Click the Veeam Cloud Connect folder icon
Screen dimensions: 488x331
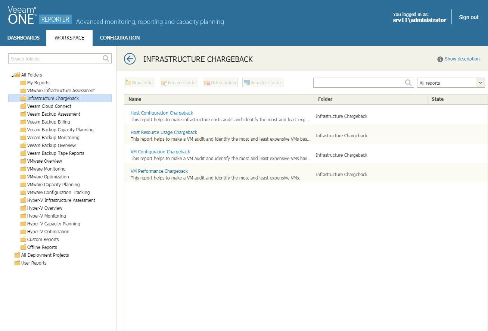coord(23,106)
